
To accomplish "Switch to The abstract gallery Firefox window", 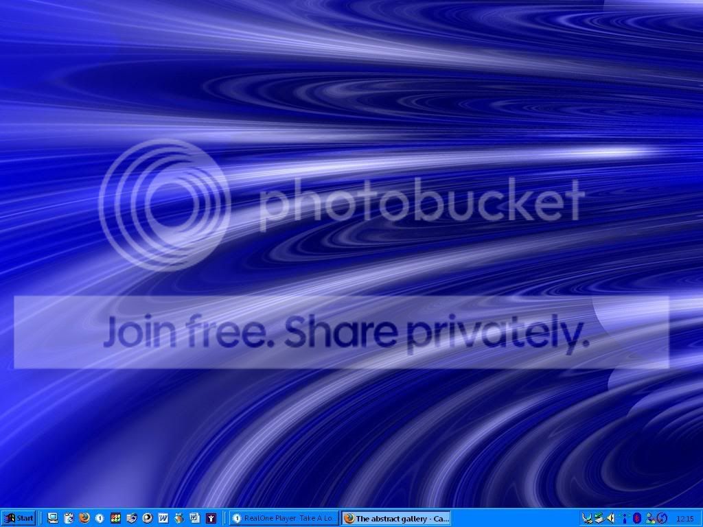I will (x=396, y=519).
